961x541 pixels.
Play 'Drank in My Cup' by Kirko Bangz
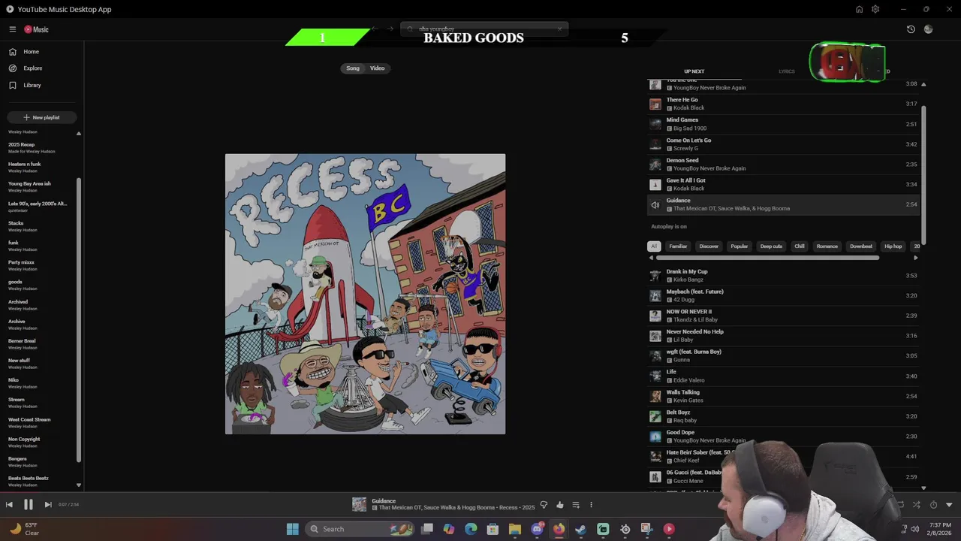pos(783,276)
